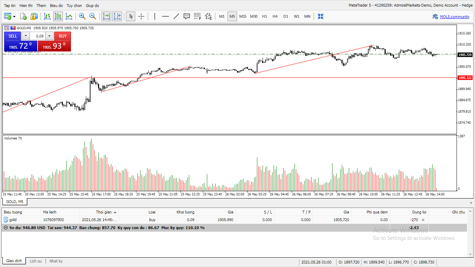Viewport: 475px width, 267px height.
Task: Switch to the Lich su tab
Action: tap(35, 261)
